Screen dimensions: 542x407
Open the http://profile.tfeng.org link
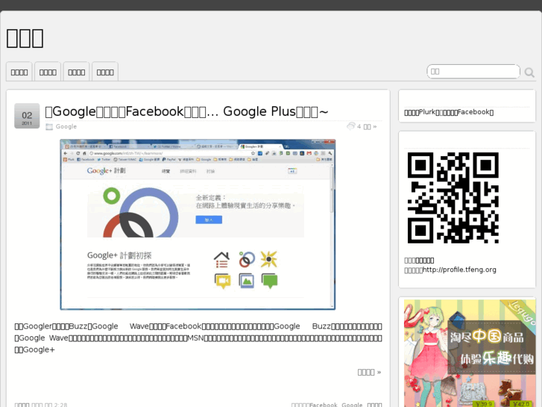pos(459,270)
